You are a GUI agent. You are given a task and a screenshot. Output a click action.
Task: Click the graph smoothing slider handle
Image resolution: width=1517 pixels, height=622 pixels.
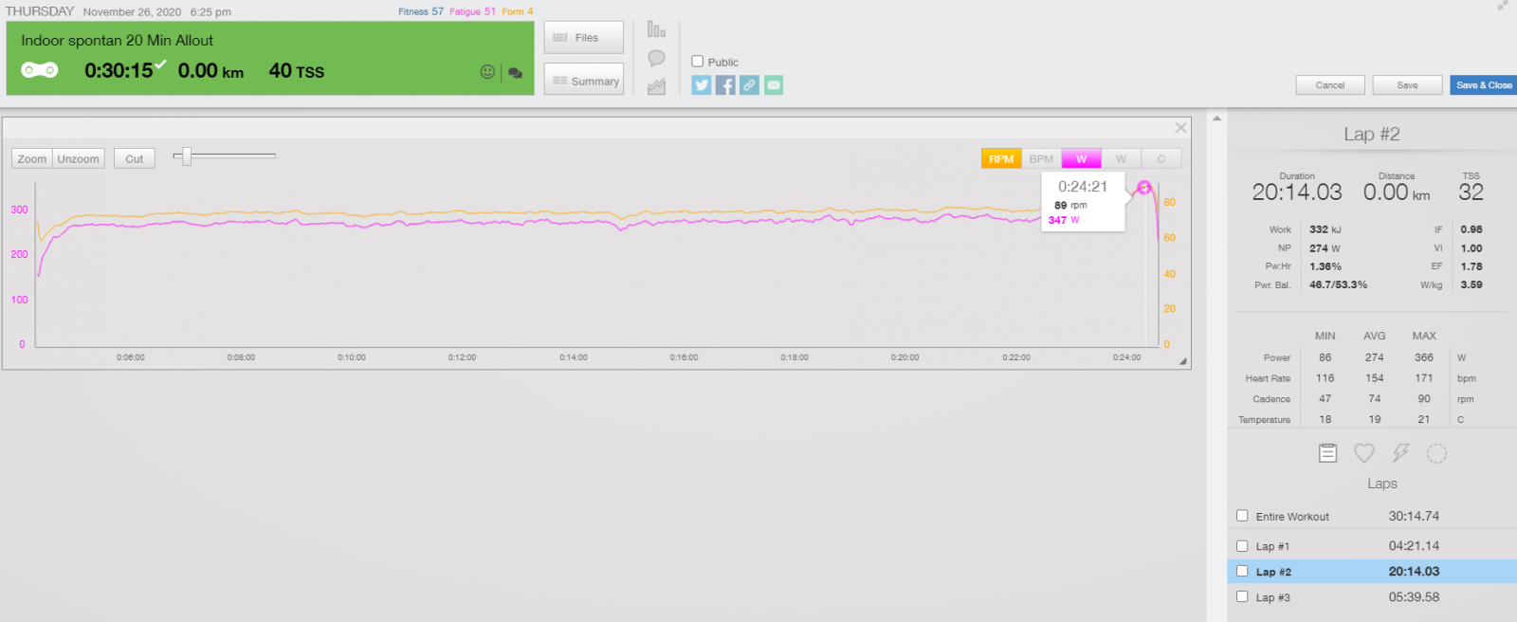point(187,156)
